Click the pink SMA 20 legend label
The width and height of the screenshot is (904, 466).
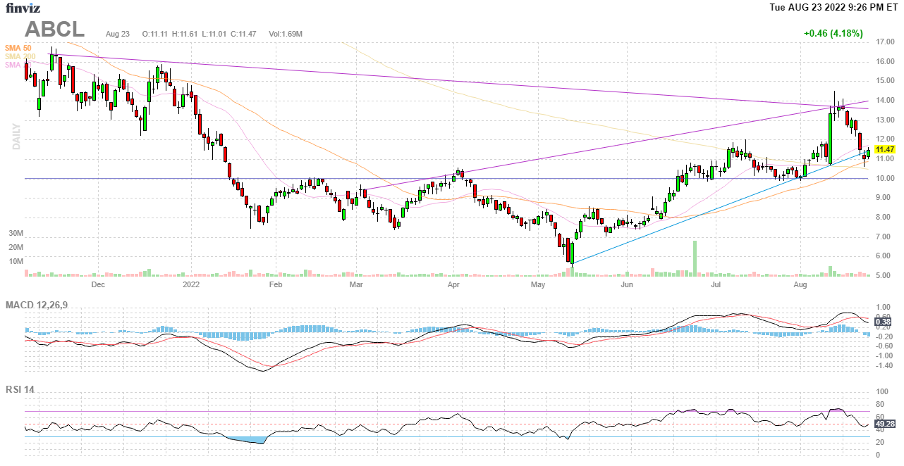[13, 65]
